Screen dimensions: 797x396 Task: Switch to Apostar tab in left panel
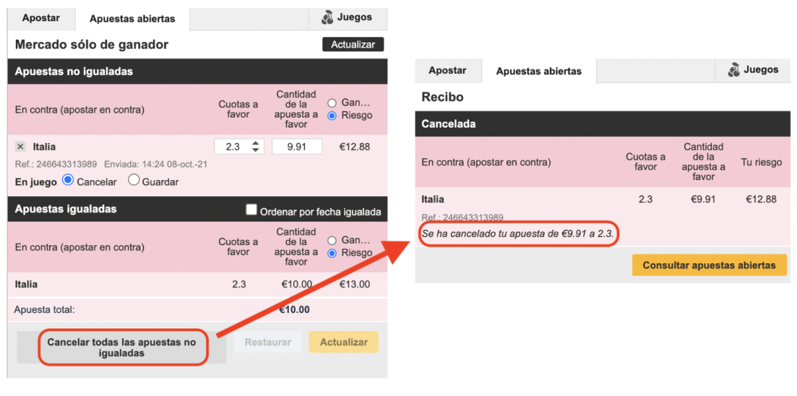click(x=41, y=18)
